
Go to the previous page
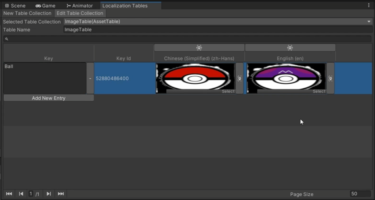(x=21, y=194)
